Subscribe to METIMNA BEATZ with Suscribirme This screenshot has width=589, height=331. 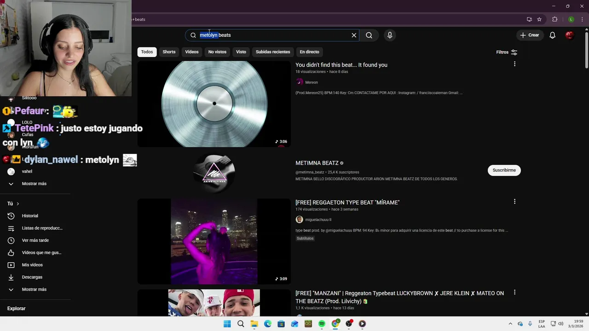504,170
